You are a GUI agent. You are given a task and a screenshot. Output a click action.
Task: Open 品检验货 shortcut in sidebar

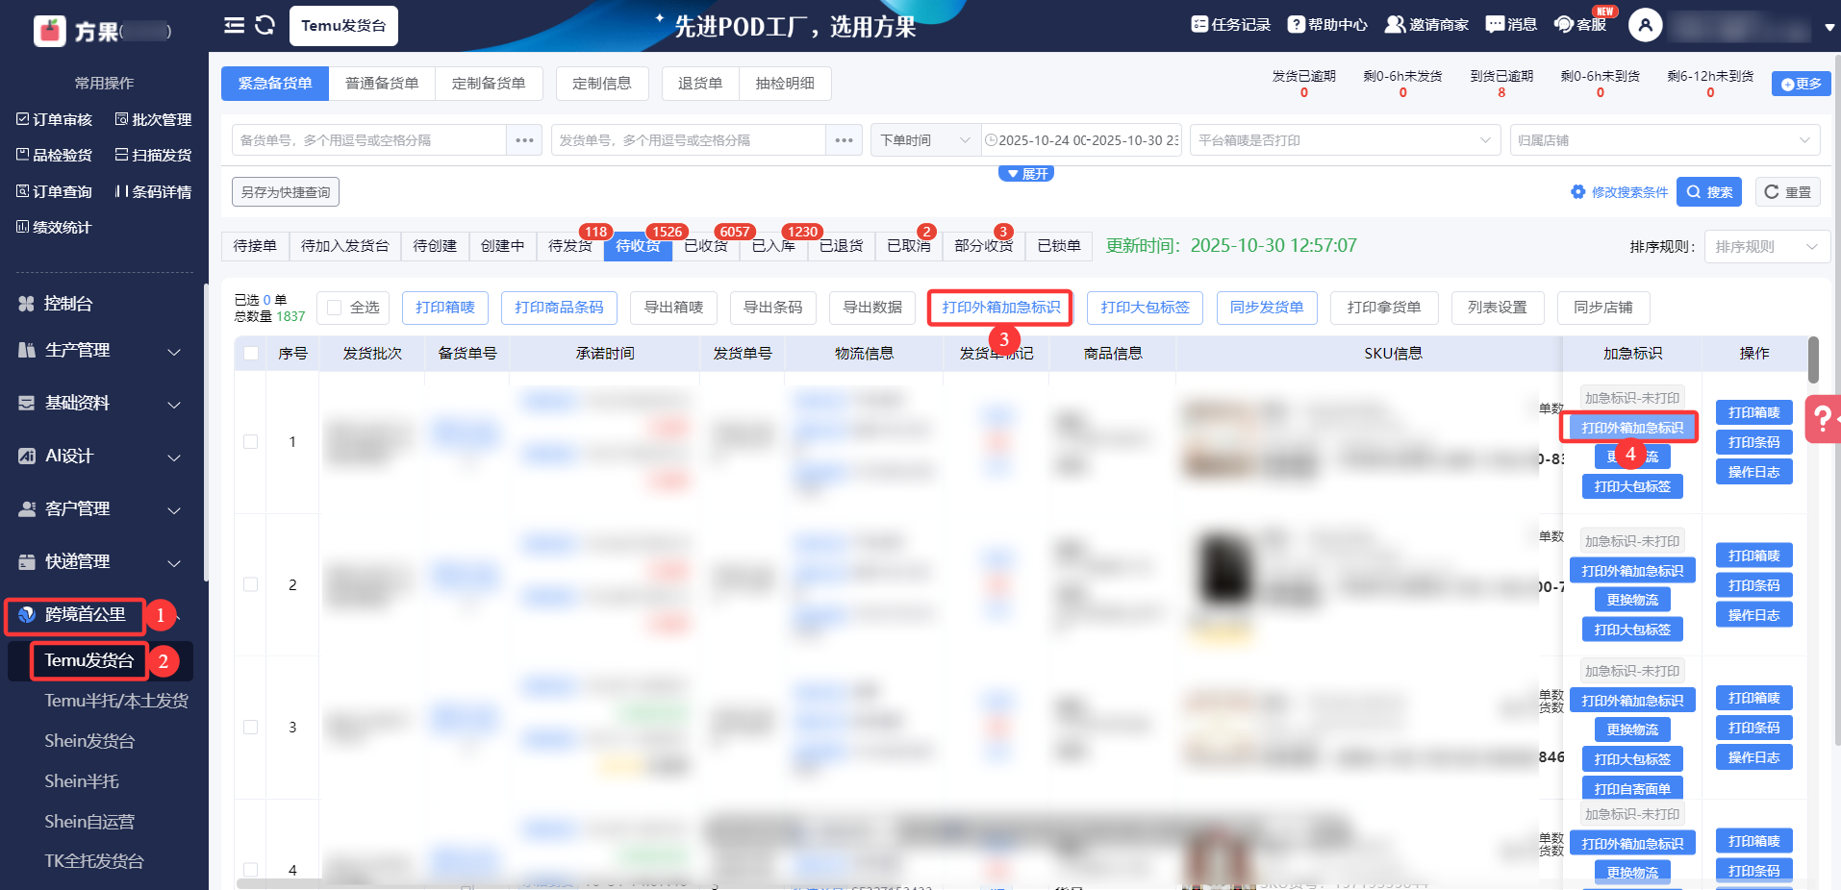[55, 155]
